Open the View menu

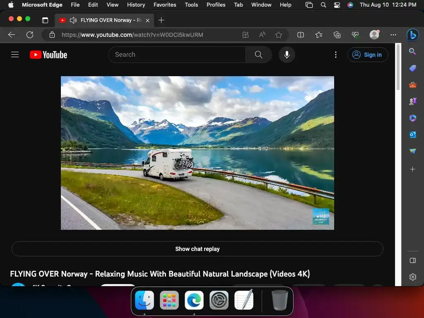pos(112,5)
